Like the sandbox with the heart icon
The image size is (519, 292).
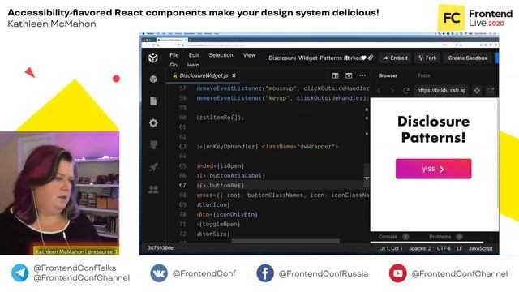pos(363,58)
